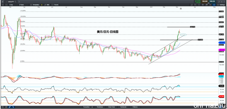Image resolution: width=227 pixels, height=109 pixels.
Task: Toggle the blue node connector tool
Action: point(13,107)
